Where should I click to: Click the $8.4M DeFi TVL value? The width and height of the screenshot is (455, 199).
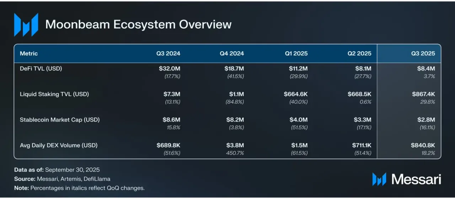click(x=426, y=69)
